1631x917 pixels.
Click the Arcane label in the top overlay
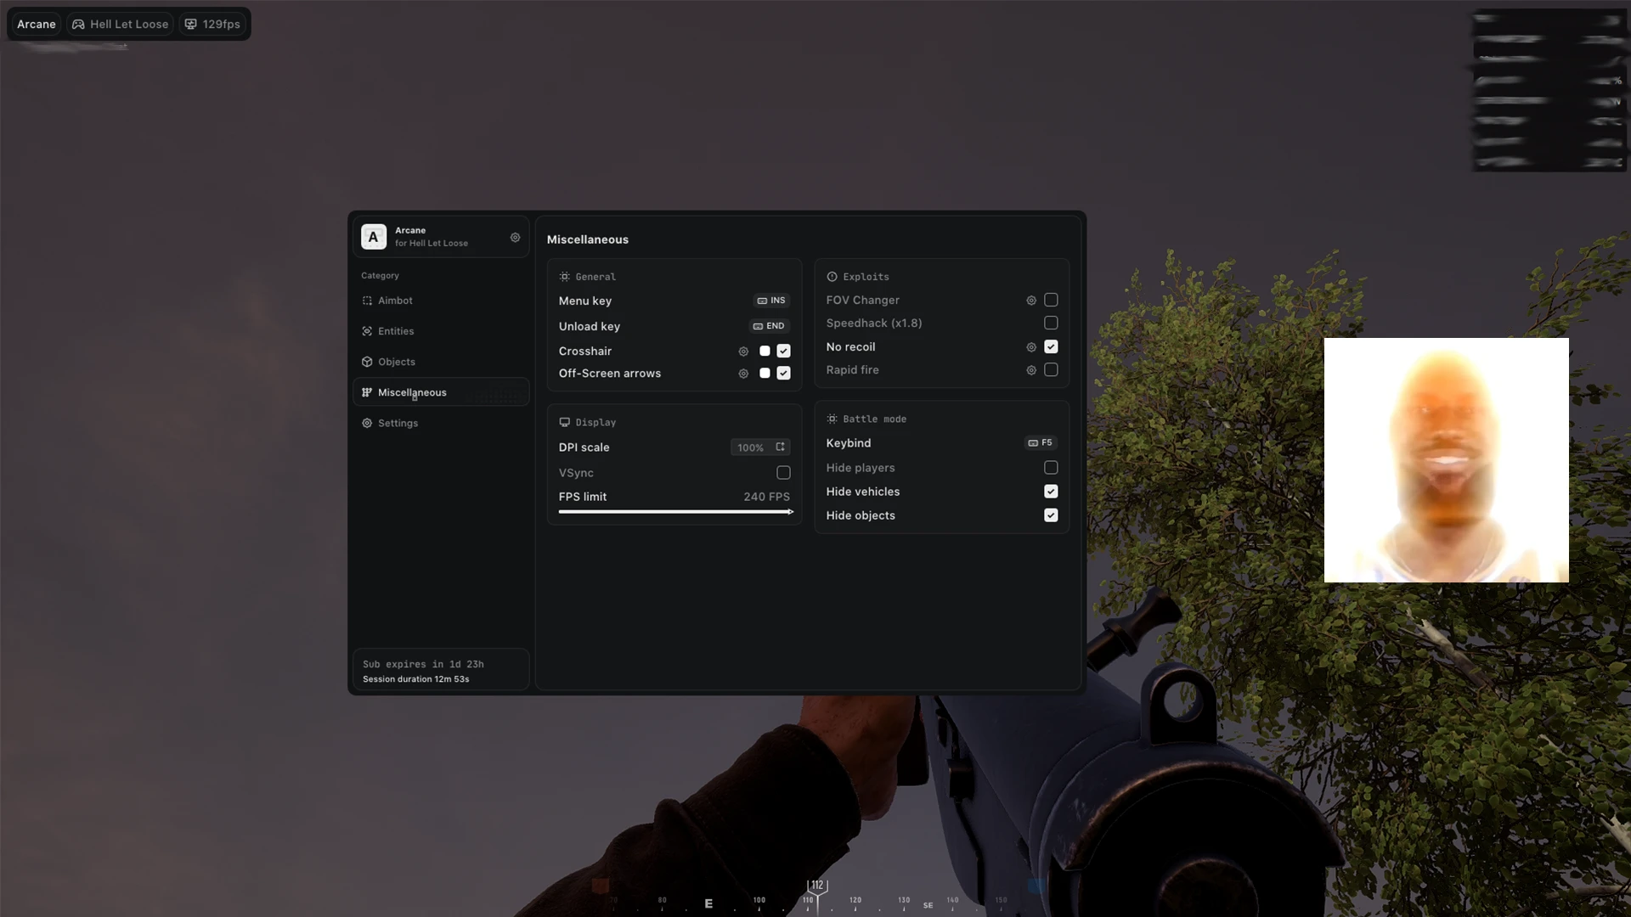37,25
